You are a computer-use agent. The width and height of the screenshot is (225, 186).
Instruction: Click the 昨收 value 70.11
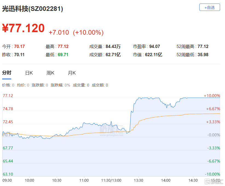(x=19, y=55)
